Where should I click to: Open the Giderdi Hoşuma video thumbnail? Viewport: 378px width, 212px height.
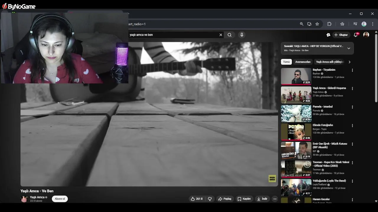pyautogui.click(x=296, y=95)
